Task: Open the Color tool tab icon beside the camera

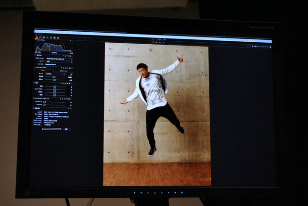Action: [x=44, y=37]
